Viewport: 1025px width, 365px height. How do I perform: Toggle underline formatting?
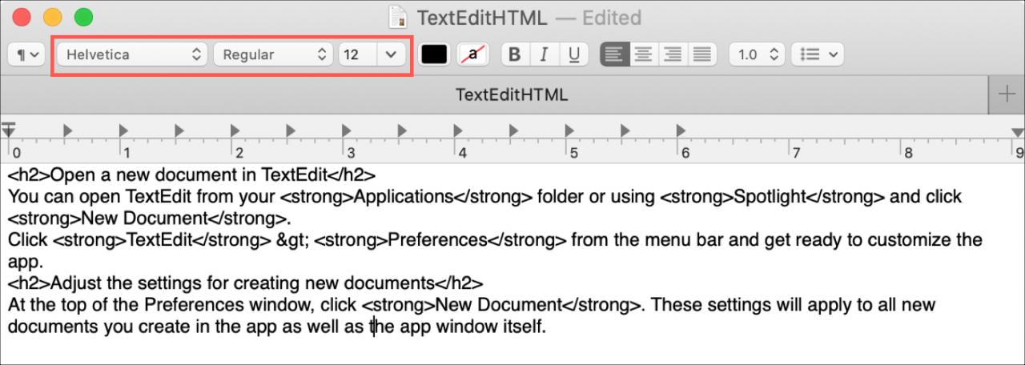(573, 54)
